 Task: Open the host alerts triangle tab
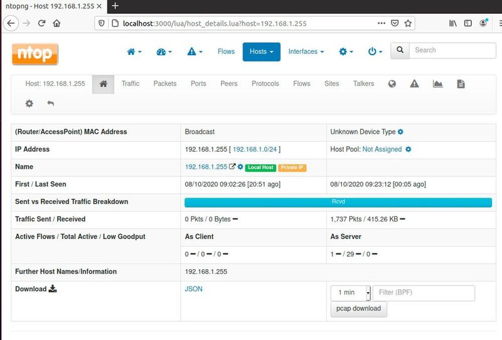click(414, 84)
